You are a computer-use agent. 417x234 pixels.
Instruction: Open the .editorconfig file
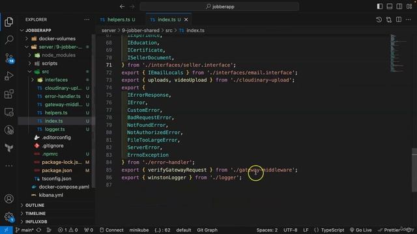[x=57, y=137]
